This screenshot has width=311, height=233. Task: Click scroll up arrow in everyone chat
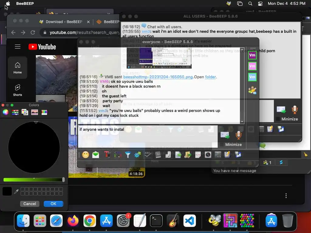(242, 49)
